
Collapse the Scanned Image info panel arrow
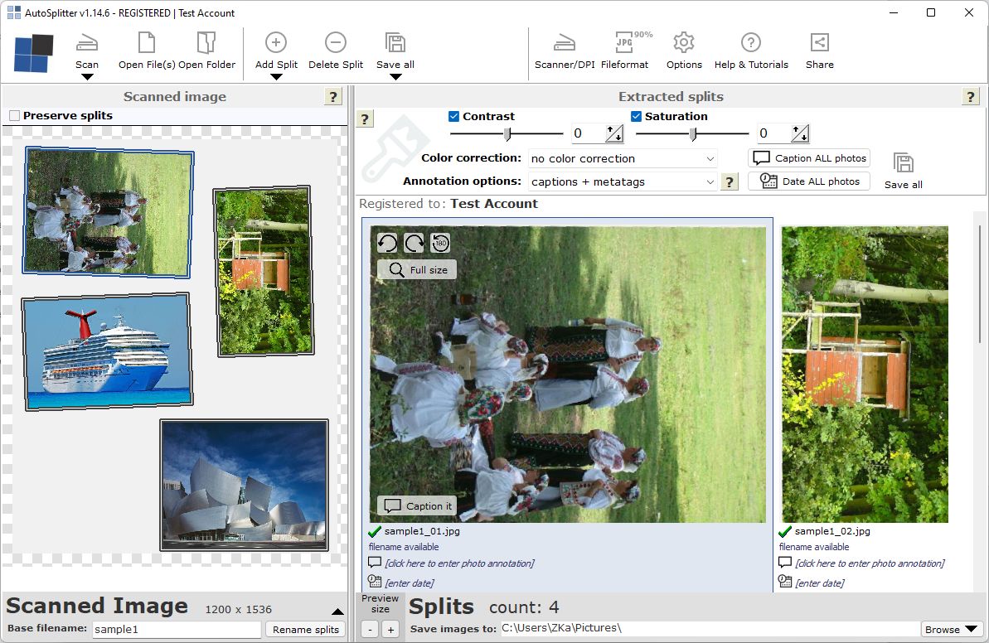click(337, 612)
